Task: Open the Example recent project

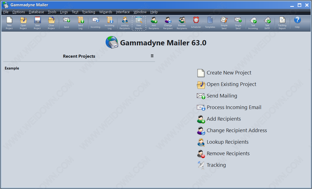Action: tap(12, 68)
